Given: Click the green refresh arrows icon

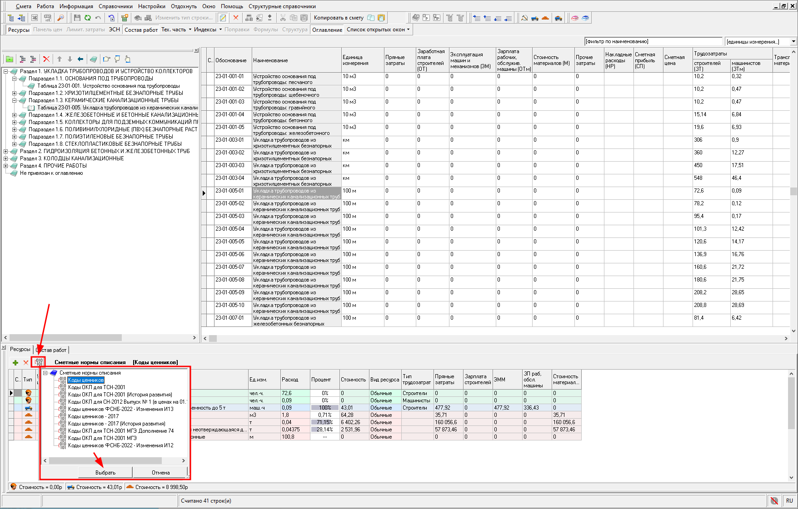Looking at the screenshot, I should [87, 18].
